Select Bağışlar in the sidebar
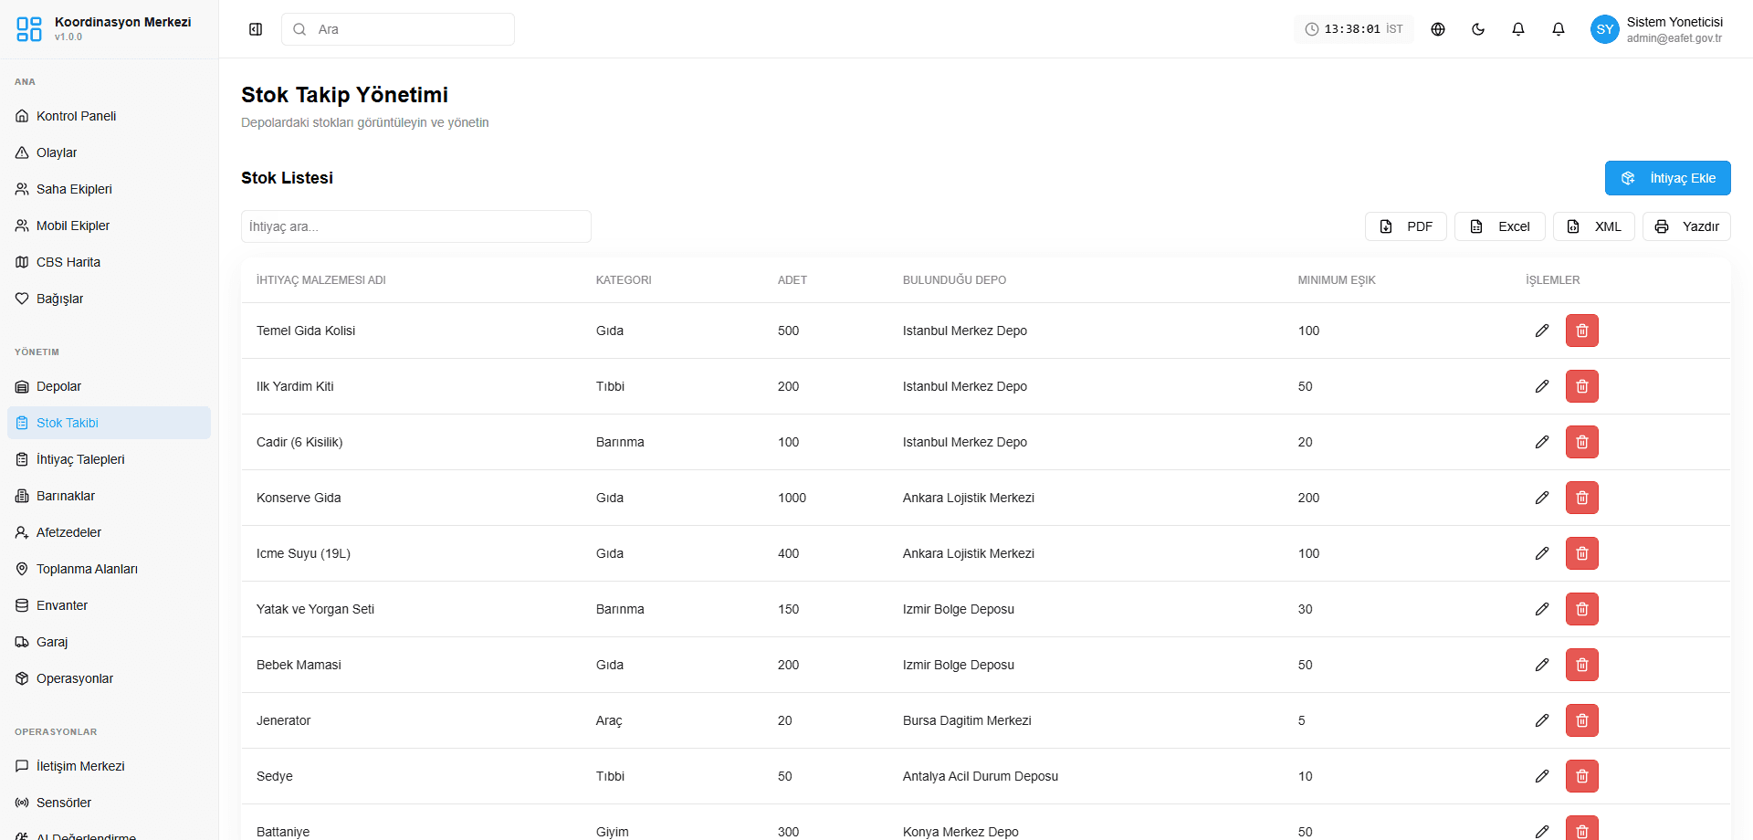The width and height of the screenshot is (1753, 840). pyautogui.click(x=109, y=299)
